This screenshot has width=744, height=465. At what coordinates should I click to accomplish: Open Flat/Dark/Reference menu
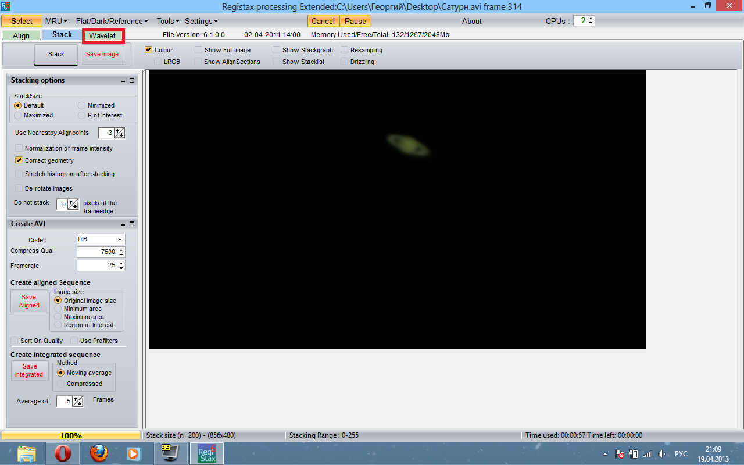[x=112, y=21]
